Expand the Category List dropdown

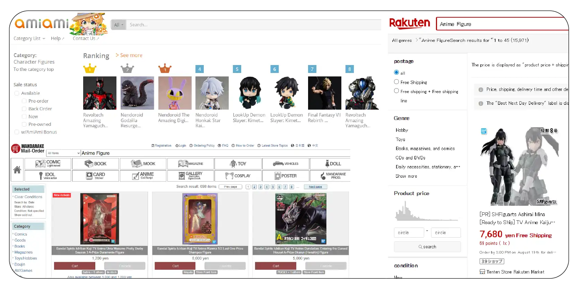click(29, 38)
